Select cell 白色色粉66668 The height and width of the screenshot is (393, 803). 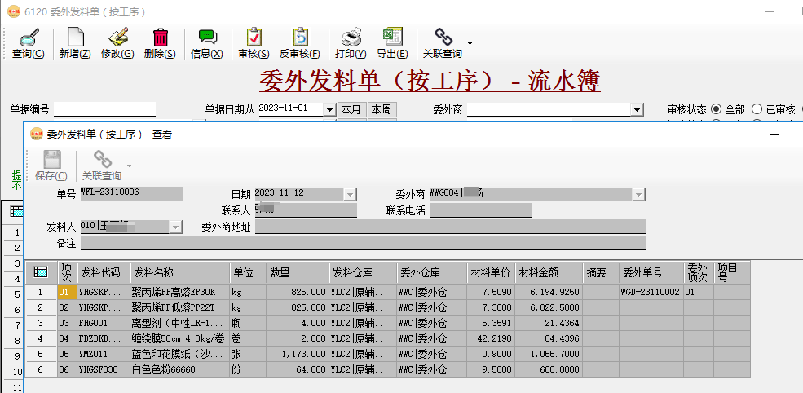click(x=179, y=369)
